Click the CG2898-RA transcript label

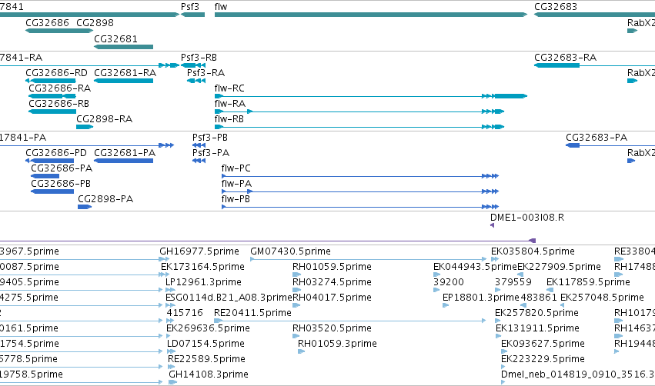tap(105, 119)
